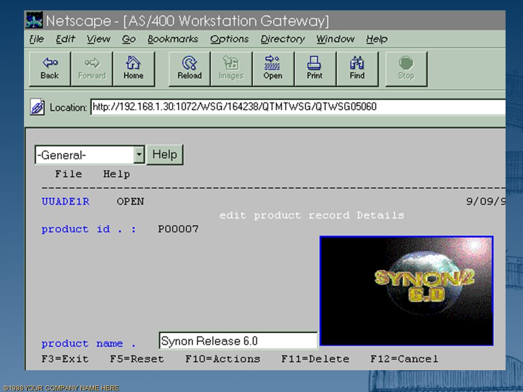Click the Synon/2 6.0 product image

[x=406, y=291]
